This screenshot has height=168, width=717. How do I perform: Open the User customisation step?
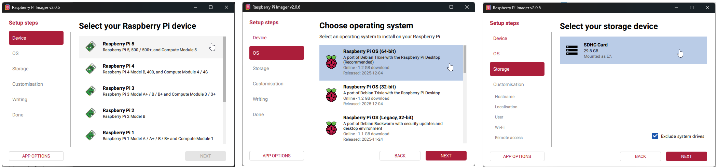(499, 117)
